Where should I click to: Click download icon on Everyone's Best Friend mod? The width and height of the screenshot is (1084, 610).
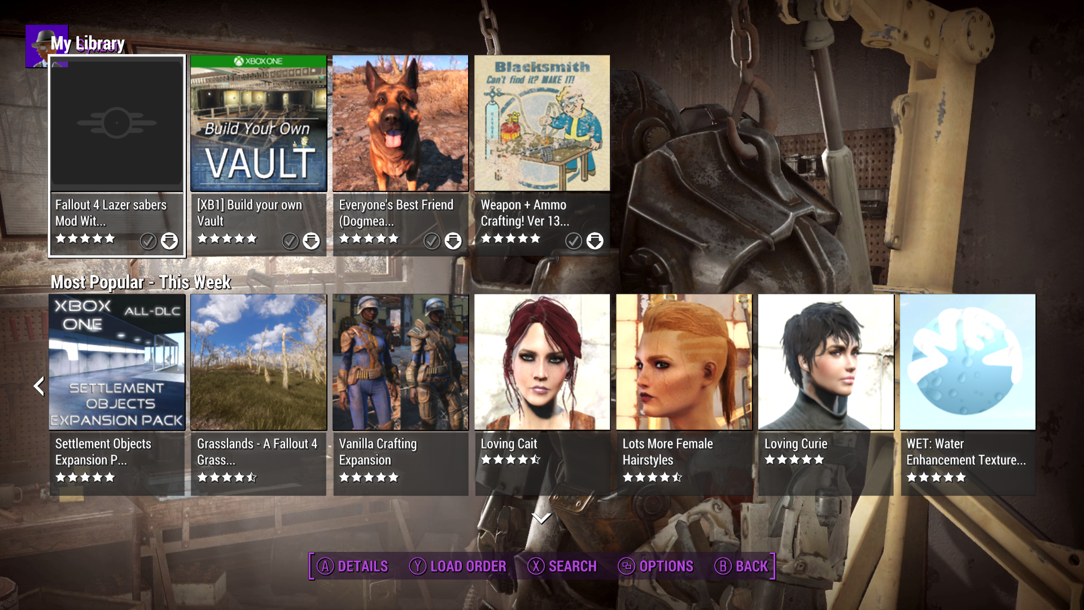tap(453, 241)
